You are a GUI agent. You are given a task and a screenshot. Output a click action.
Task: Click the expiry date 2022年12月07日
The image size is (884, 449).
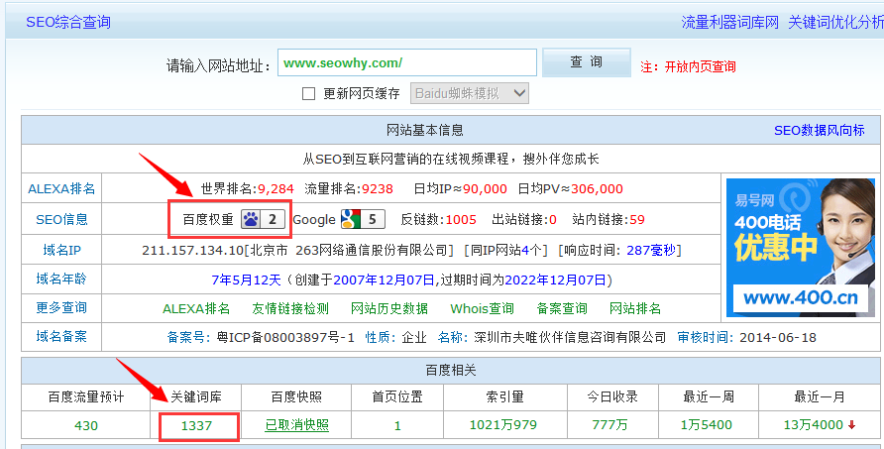click(555, 280)
